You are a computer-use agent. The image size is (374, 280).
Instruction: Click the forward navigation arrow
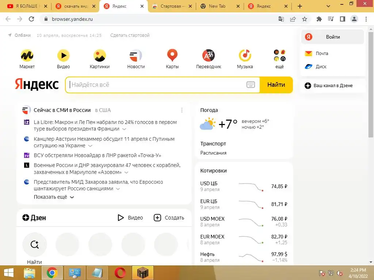click(x=20, y=19)
